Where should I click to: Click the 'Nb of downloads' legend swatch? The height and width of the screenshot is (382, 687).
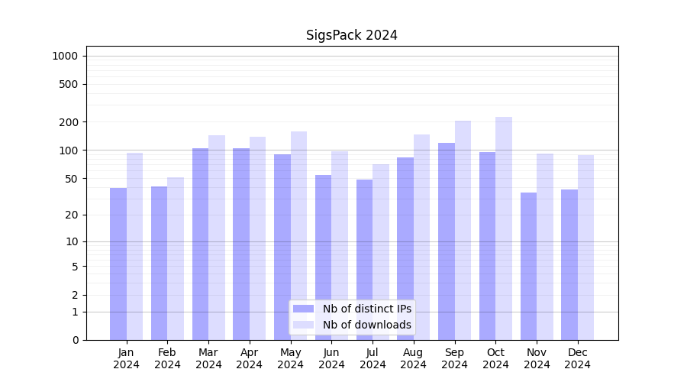tap(303, 325)
